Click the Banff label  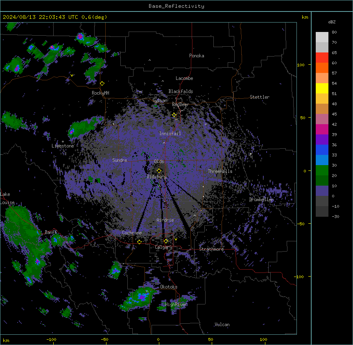point(51,232)
